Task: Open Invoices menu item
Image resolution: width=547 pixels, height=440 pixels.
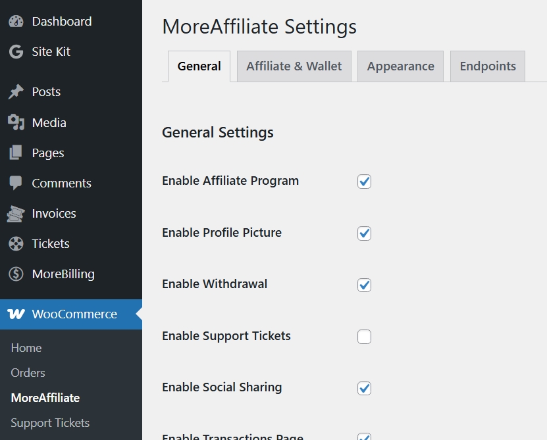Action: (71, 213)
